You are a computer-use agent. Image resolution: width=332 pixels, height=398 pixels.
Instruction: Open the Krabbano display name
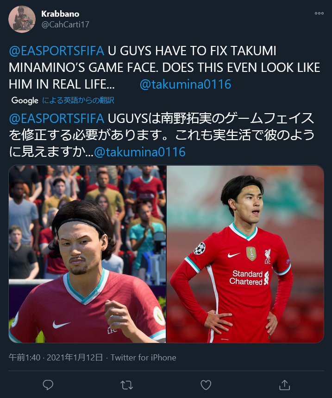pyautogui.click(x=60, y=14)
